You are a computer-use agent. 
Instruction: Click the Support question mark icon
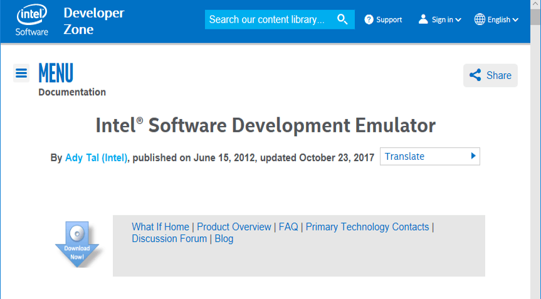click(369, 19)
